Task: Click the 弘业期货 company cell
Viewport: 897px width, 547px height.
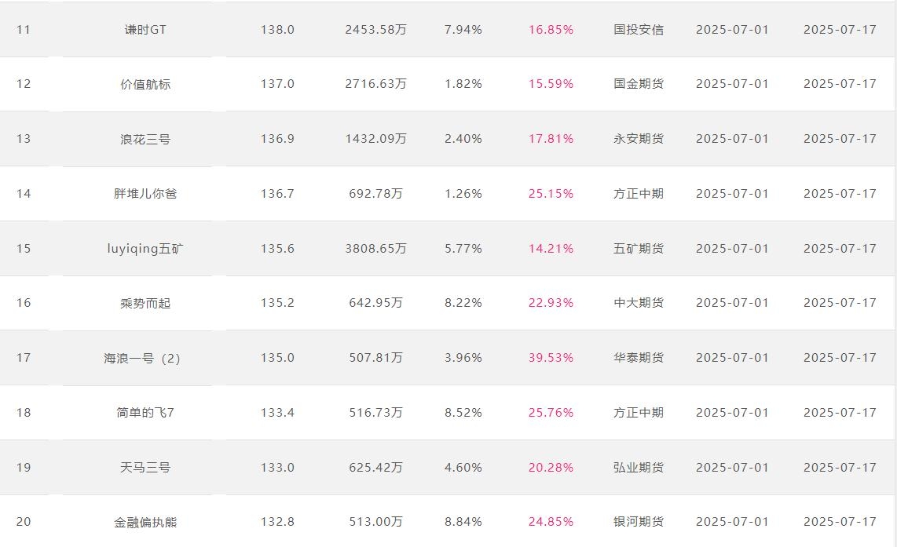Action: point(639,468)
